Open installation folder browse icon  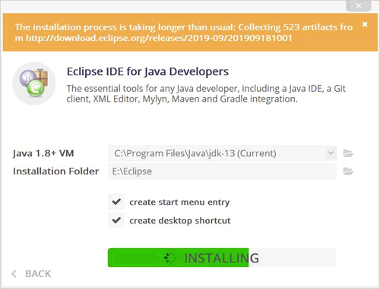348,171
